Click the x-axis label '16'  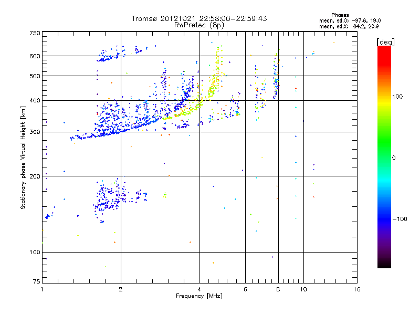click(x=357, y=289)
